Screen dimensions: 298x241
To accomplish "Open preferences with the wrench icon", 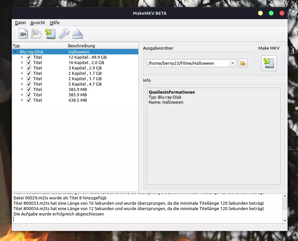I will click(64, 34).
